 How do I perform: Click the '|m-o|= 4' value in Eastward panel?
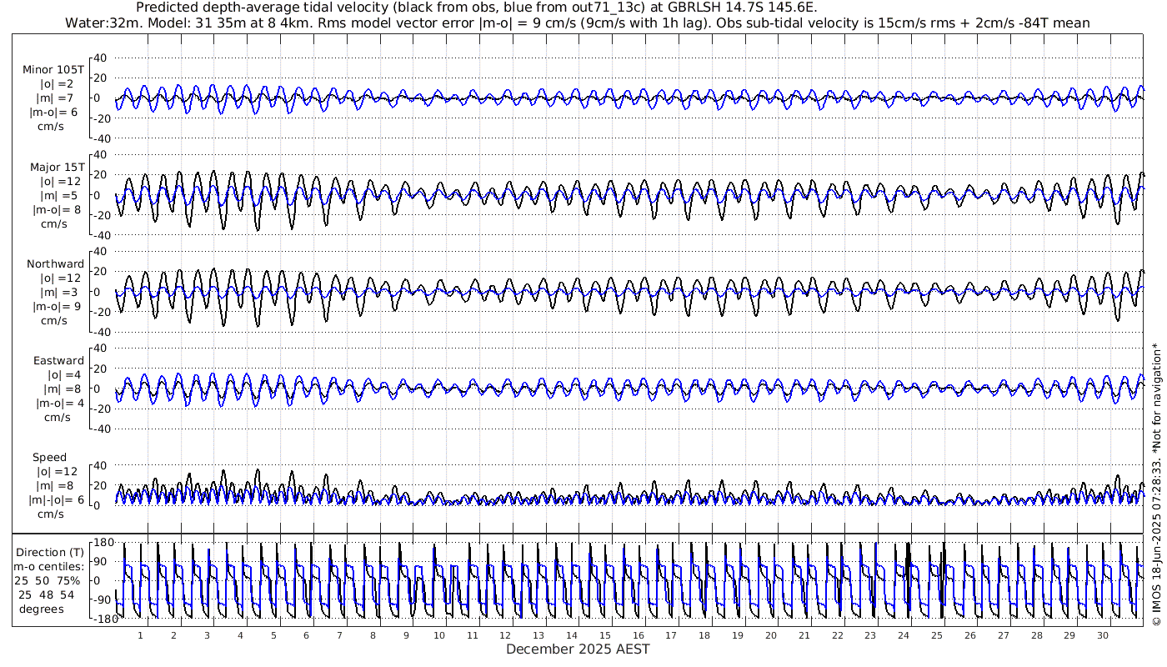coord(59,403)
